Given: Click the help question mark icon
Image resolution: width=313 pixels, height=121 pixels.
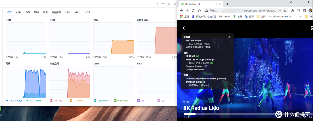Looking at the screenshot, I should click(157, 4).
